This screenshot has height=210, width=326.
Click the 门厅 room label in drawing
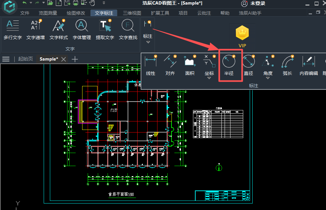click(x=114, y=110)
